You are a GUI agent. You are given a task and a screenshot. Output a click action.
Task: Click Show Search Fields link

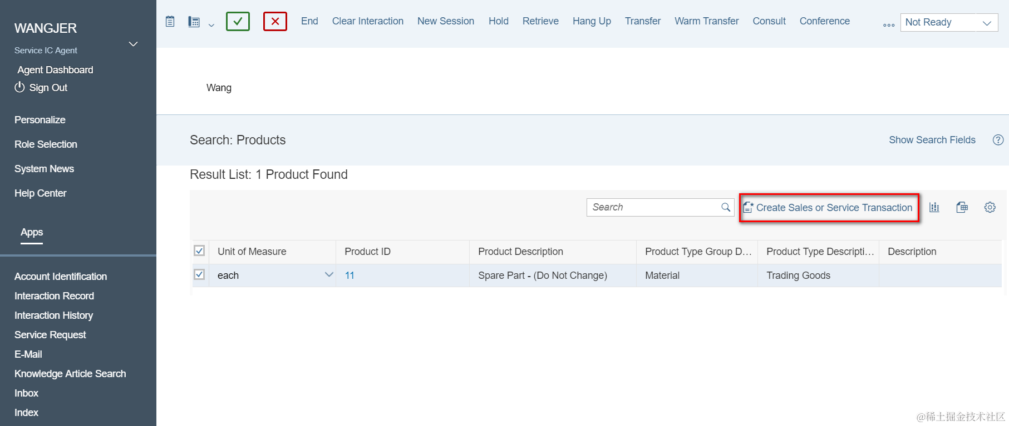click(932, 140)
